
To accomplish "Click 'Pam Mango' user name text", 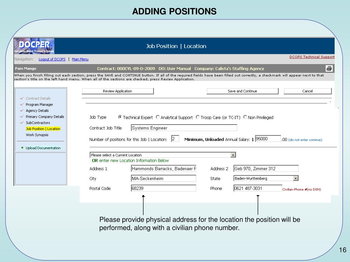I will (x=25, y=68).
